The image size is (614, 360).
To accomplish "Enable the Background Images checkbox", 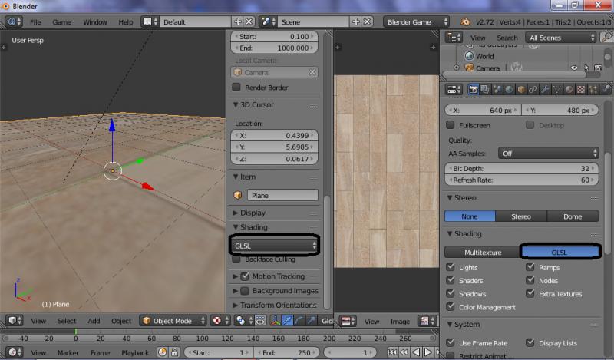I will pyautogui.click(x=245, y=291).
